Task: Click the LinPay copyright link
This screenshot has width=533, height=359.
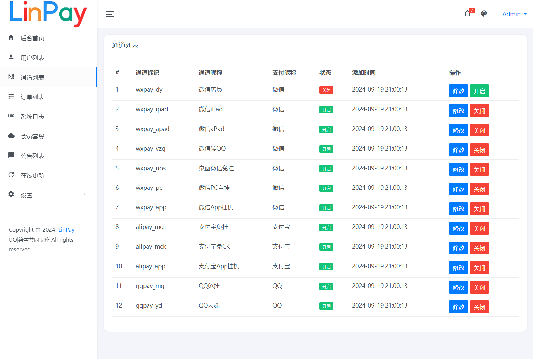Action: (66, 230)
